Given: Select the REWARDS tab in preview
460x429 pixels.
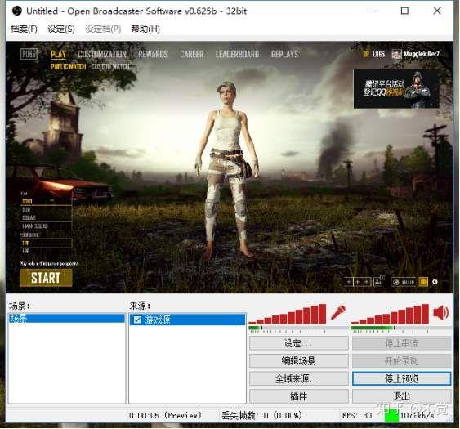Looking at the screenshot, I should (x=153, y=54).
